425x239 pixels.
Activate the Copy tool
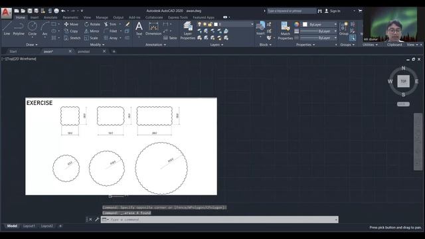(71, 31)
